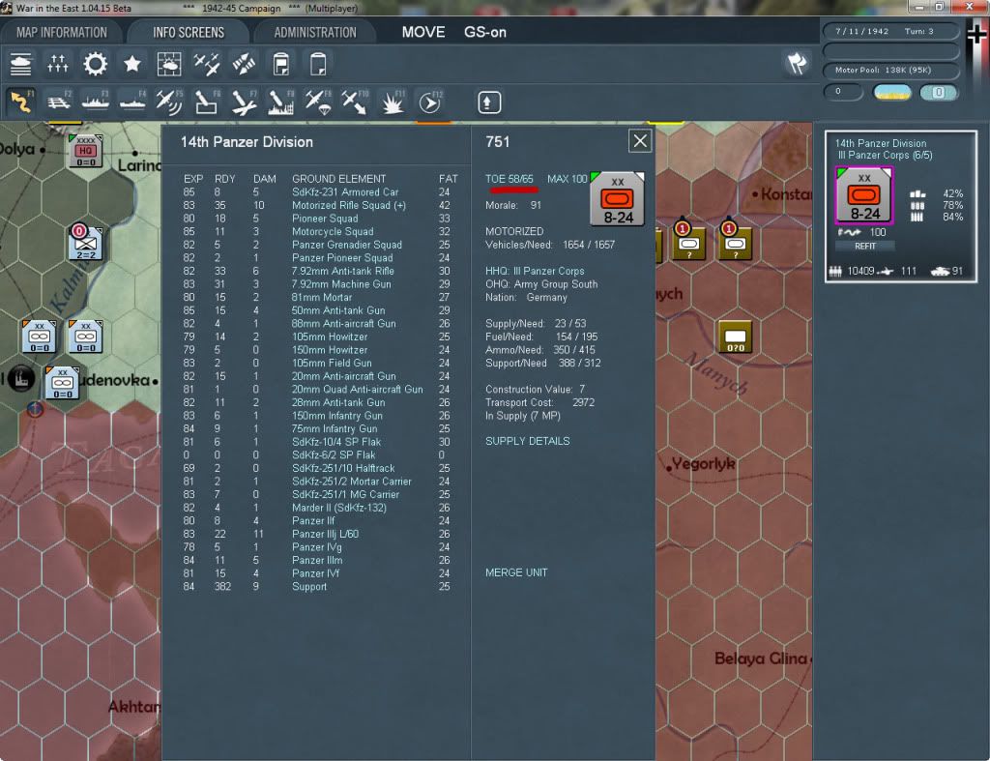
Task: Click the teal indicator pill showing 0
Action: point(938,92)
